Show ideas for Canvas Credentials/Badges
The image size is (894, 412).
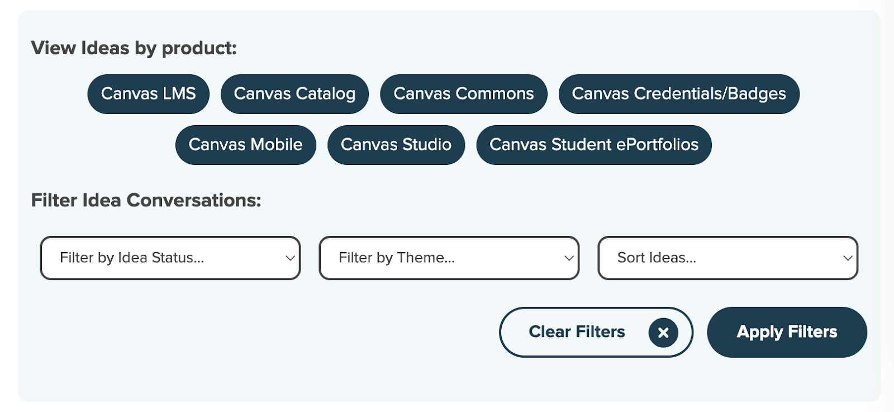pyautogui.click(x=679, y=94)
